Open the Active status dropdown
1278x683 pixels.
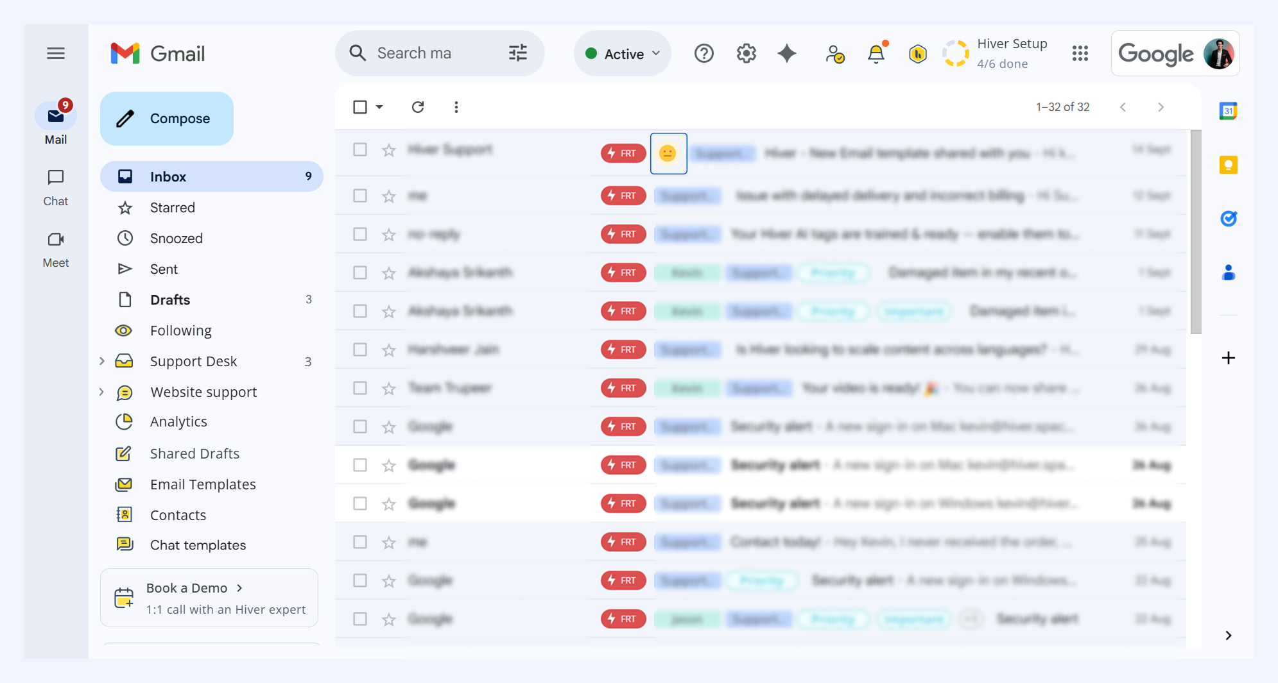point(623,54)
